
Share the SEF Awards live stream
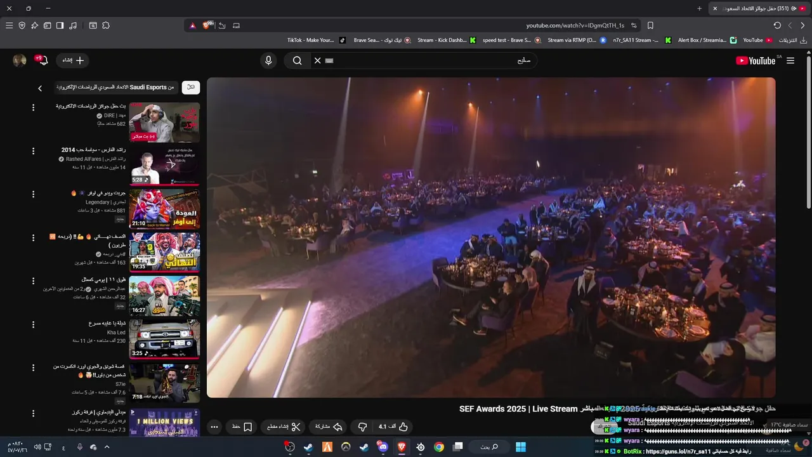click(x=329, y=427)
